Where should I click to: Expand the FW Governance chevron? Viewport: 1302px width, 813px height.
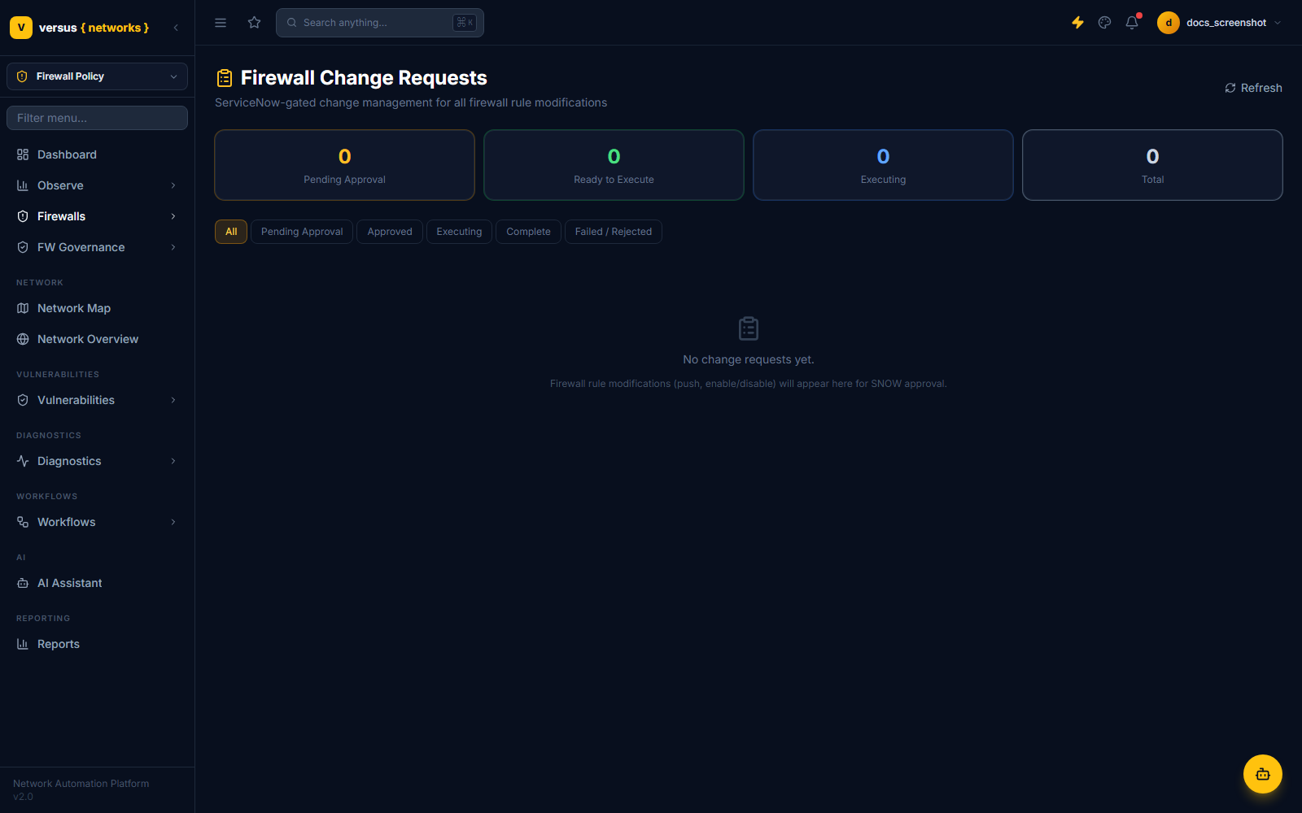tap(173, 247)
